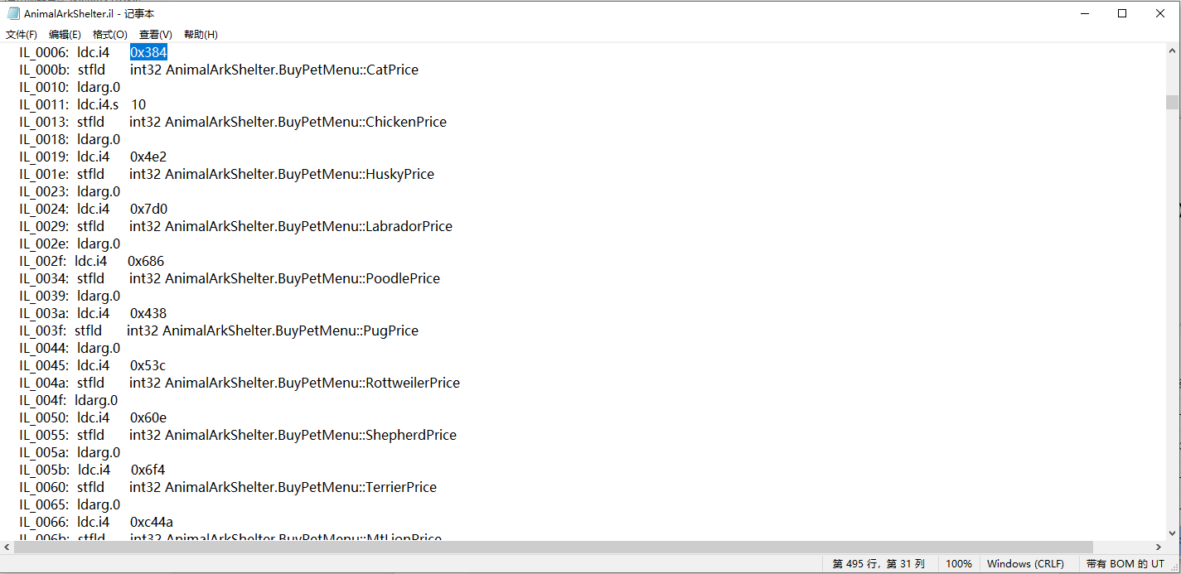Click the CatPrice stfld line
The image size is (1181, 574).
pos(219,70)
